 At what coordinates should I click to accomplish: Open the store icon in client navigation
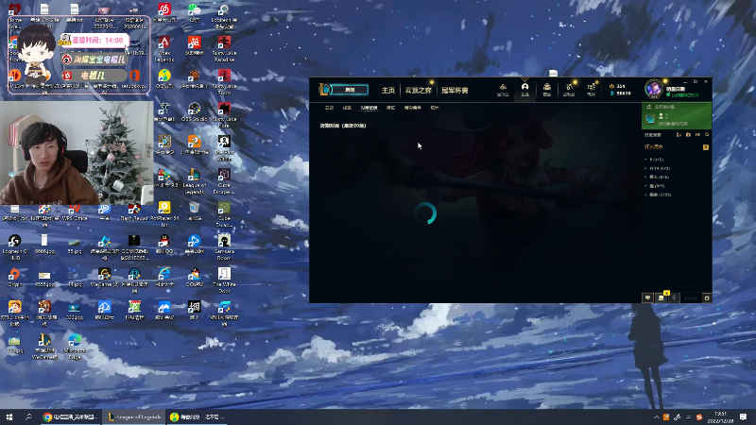coord(592,89)
